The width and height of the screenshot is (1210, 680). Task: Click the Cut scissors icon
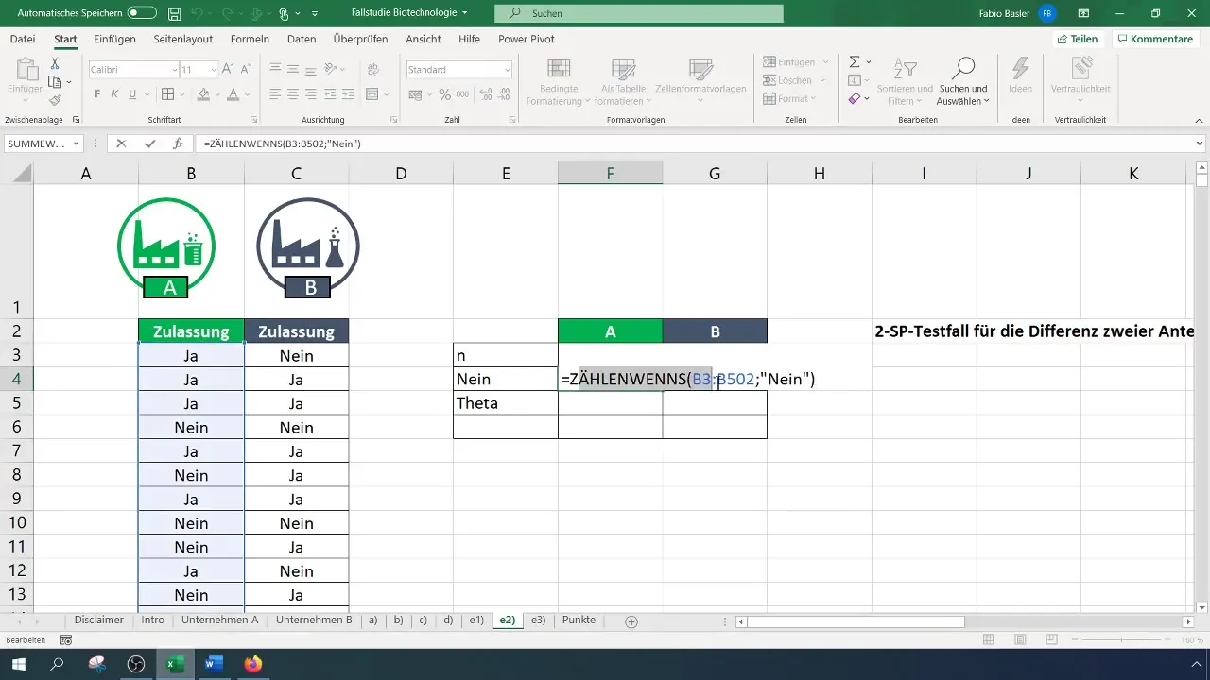[55, 63]
